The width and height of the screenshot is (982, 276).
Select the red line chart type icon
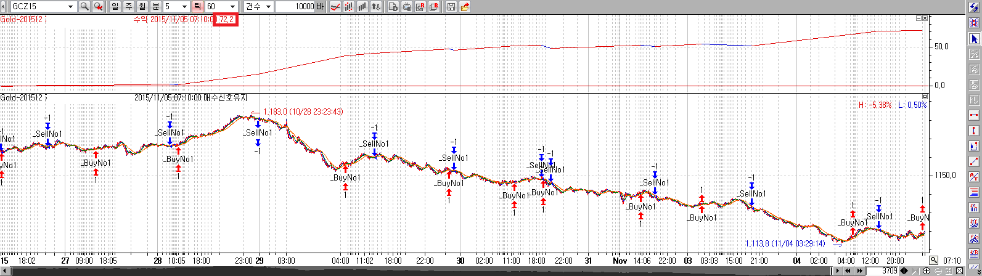click(335, 7)
